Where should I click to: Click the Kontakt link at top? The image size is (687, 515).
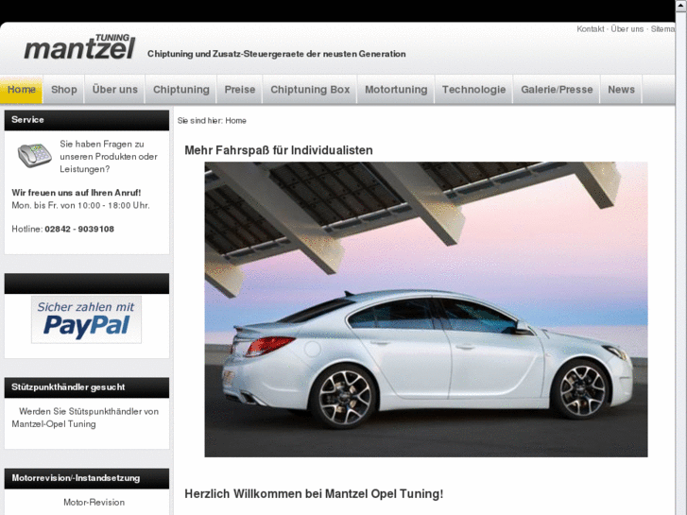coord(591,29)
